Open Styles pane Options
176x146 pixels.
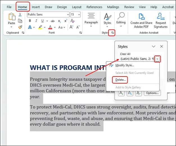[x=152, y=93]
